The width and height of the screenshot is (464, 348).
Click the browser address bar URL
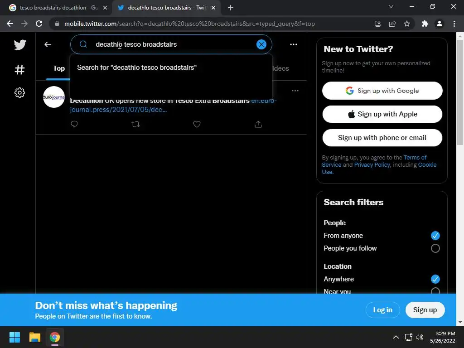(189, 24)
